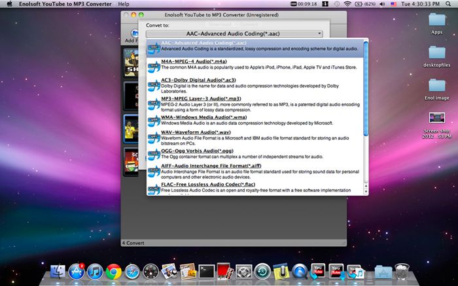The height and width of the screenshot is (286, 458).
Task: Pick AC3-Dolby Digital Audio(*.ac3) option
Action: point(256,86)
